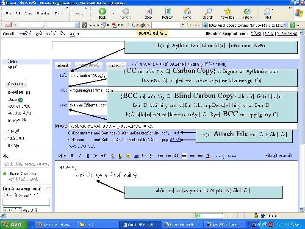Click the Compose mail button in sidebar
This screenshot has width=305, height=229.
pos(16,84)
